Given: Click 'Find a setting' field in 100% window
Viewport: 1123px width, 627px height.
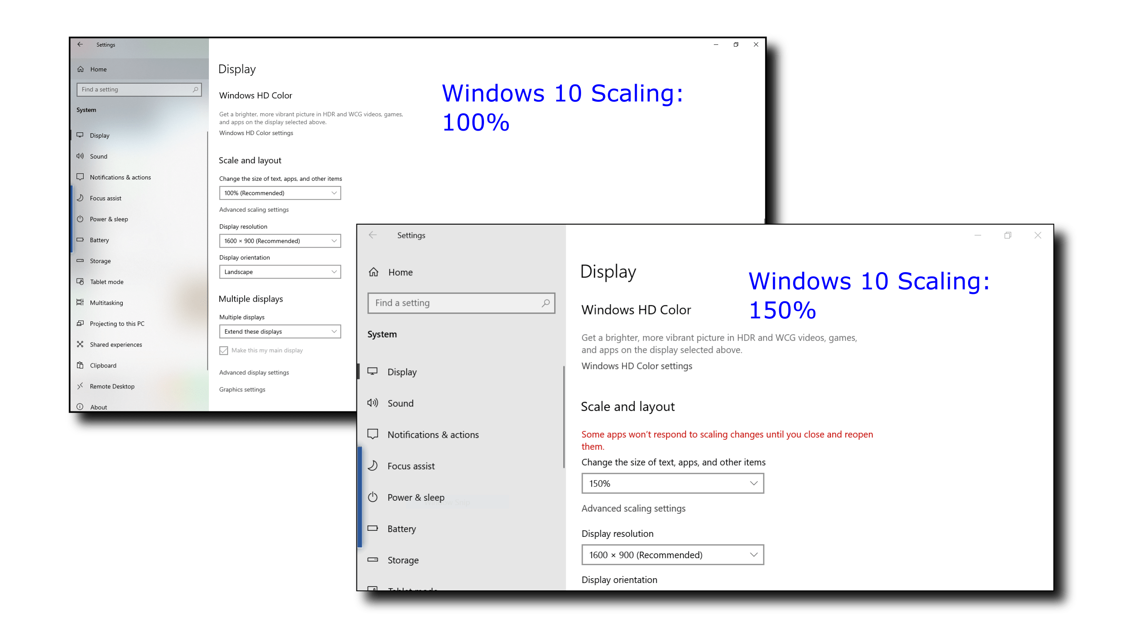Looking at the screenshot, I should (139, 89).
